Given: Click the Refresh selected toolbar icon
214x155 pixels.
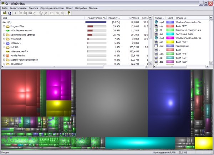Looking at the screenshot, I should pyautogui.click(x=35, y=13).
